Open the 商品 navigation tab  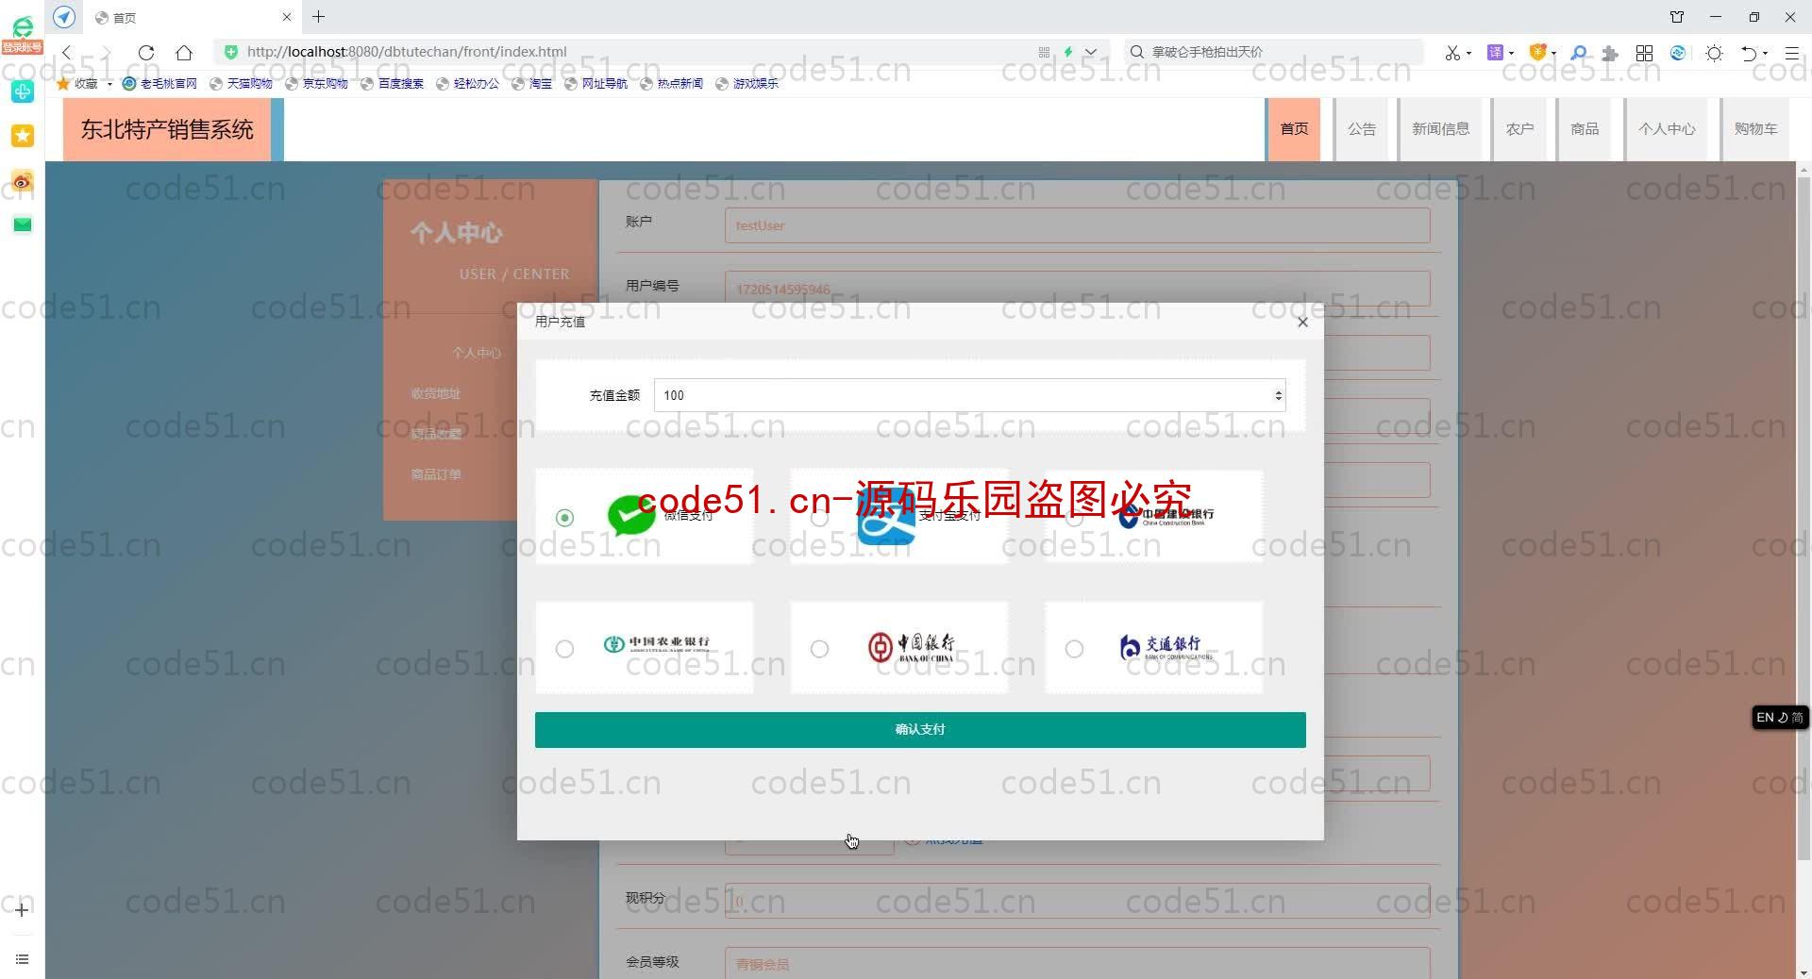point(1585,129)
